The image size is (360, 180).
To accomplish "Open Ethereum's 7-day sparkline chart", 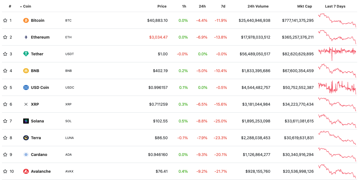I will (337, 37).
